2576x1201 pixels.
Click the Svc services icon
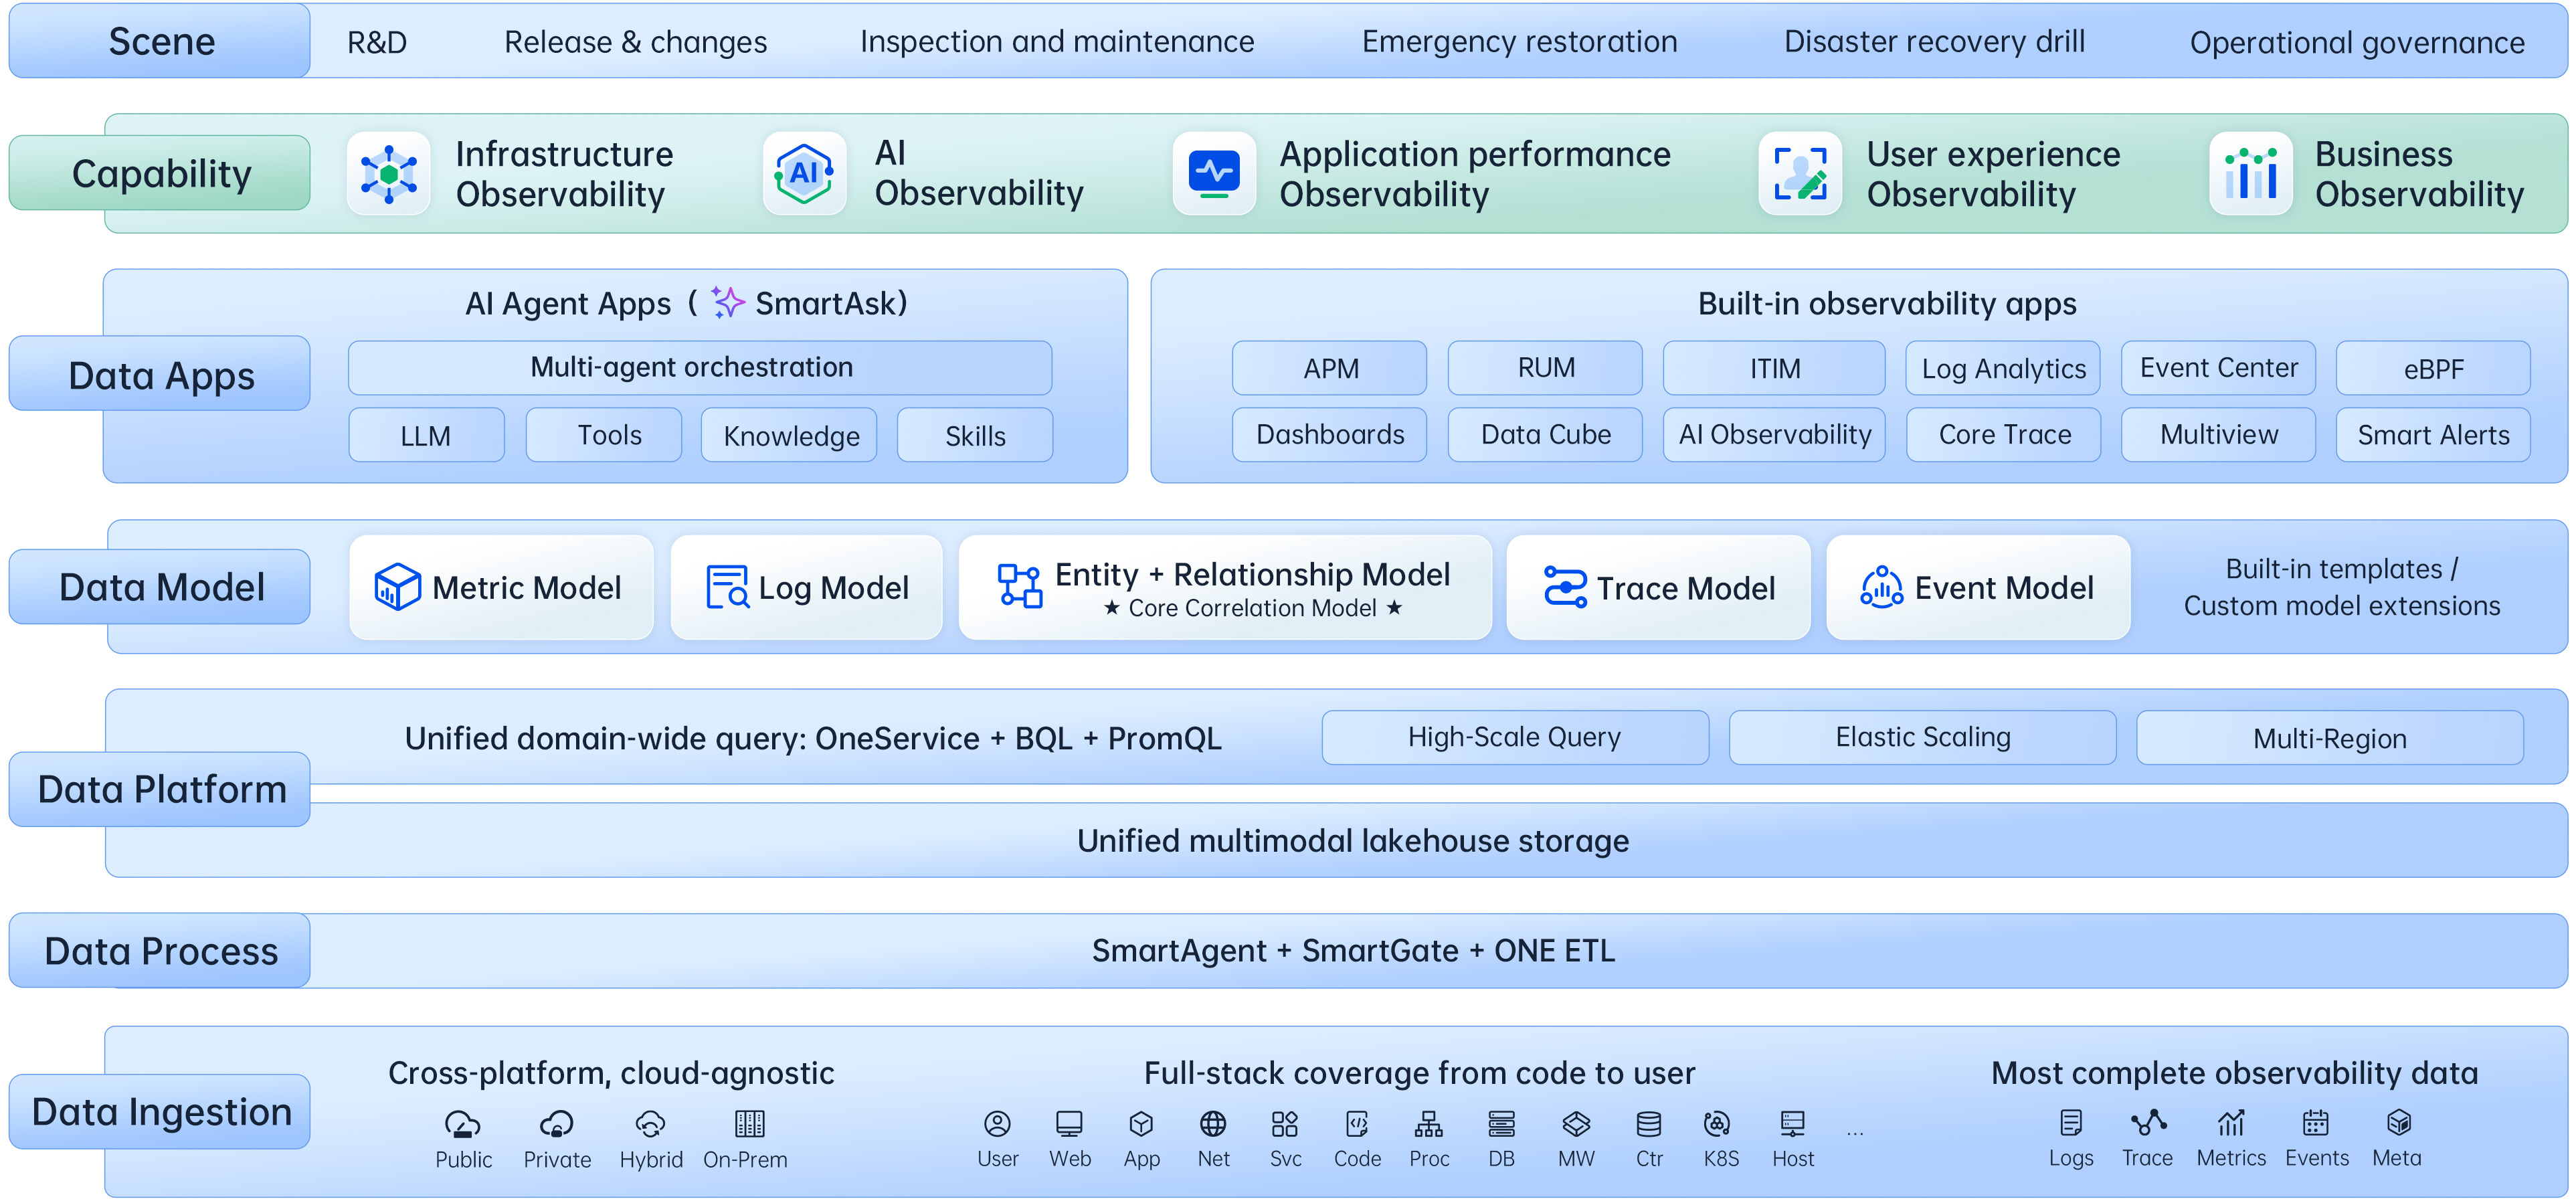click(1285, 1124)
